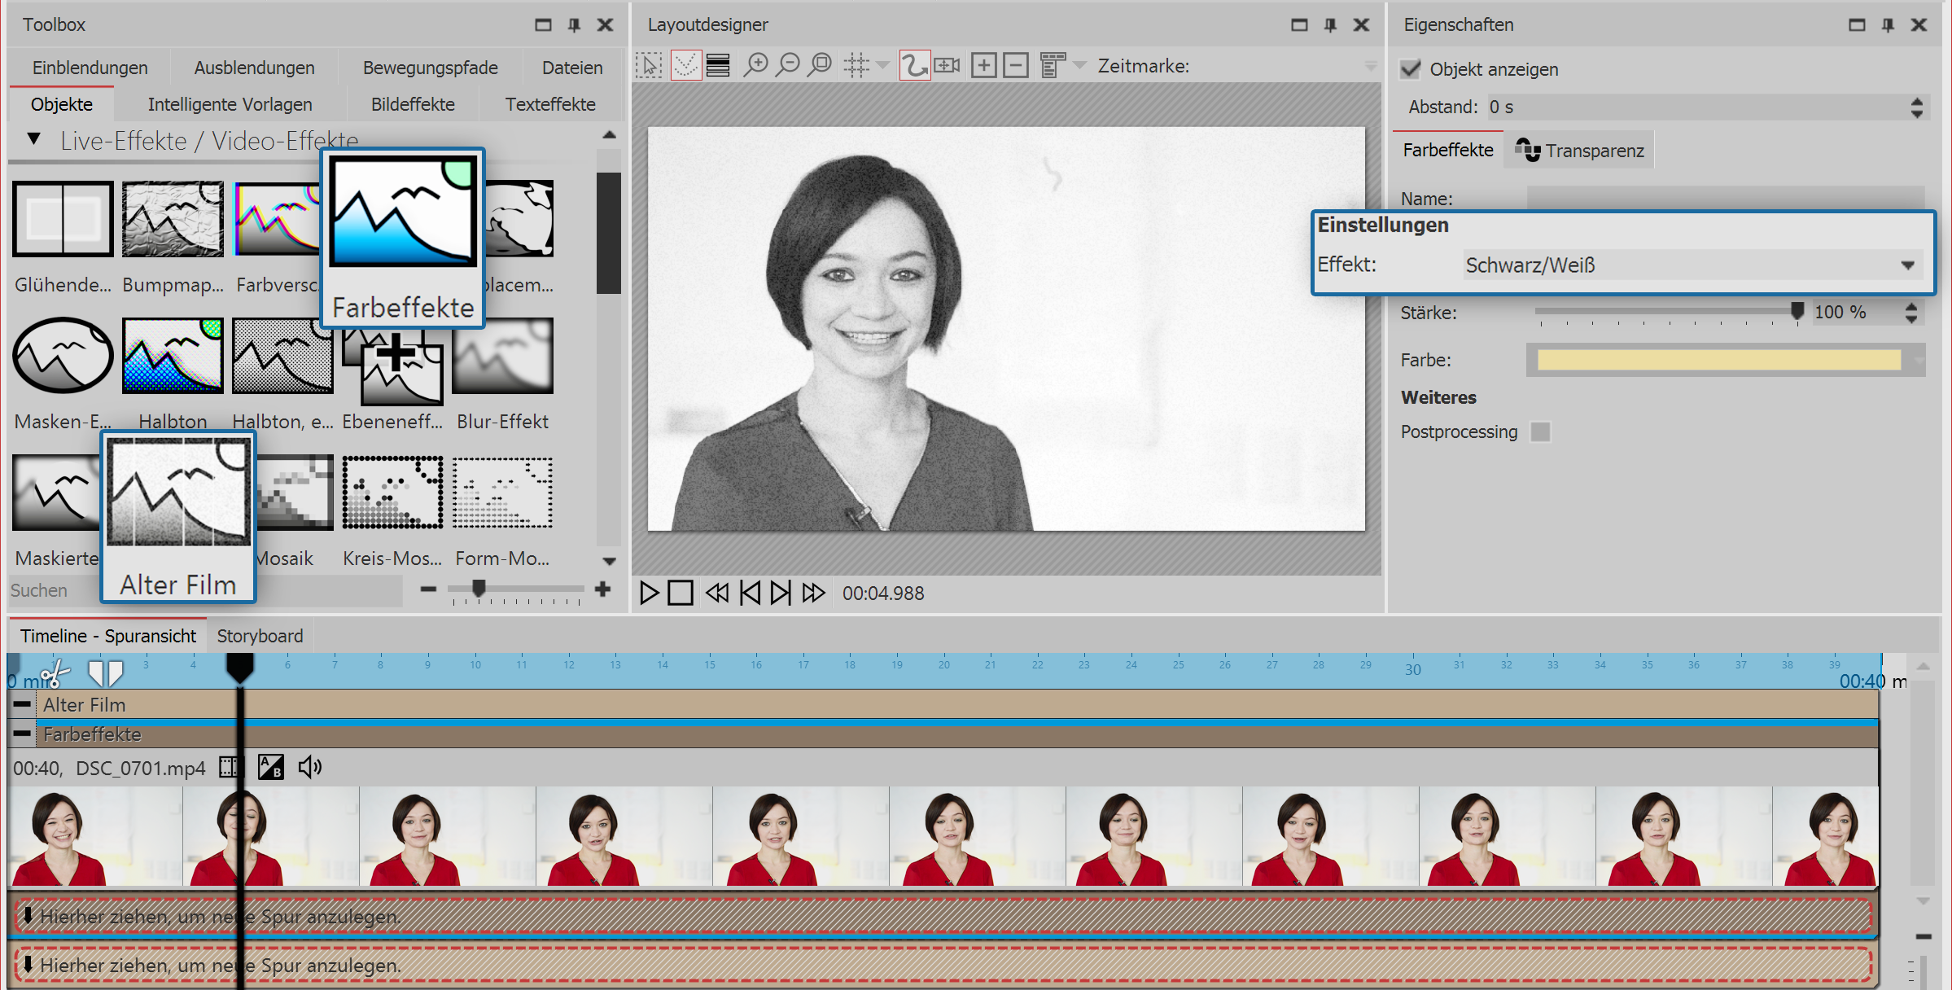Switch to the Storyboard tab

[x=260, y=636]
